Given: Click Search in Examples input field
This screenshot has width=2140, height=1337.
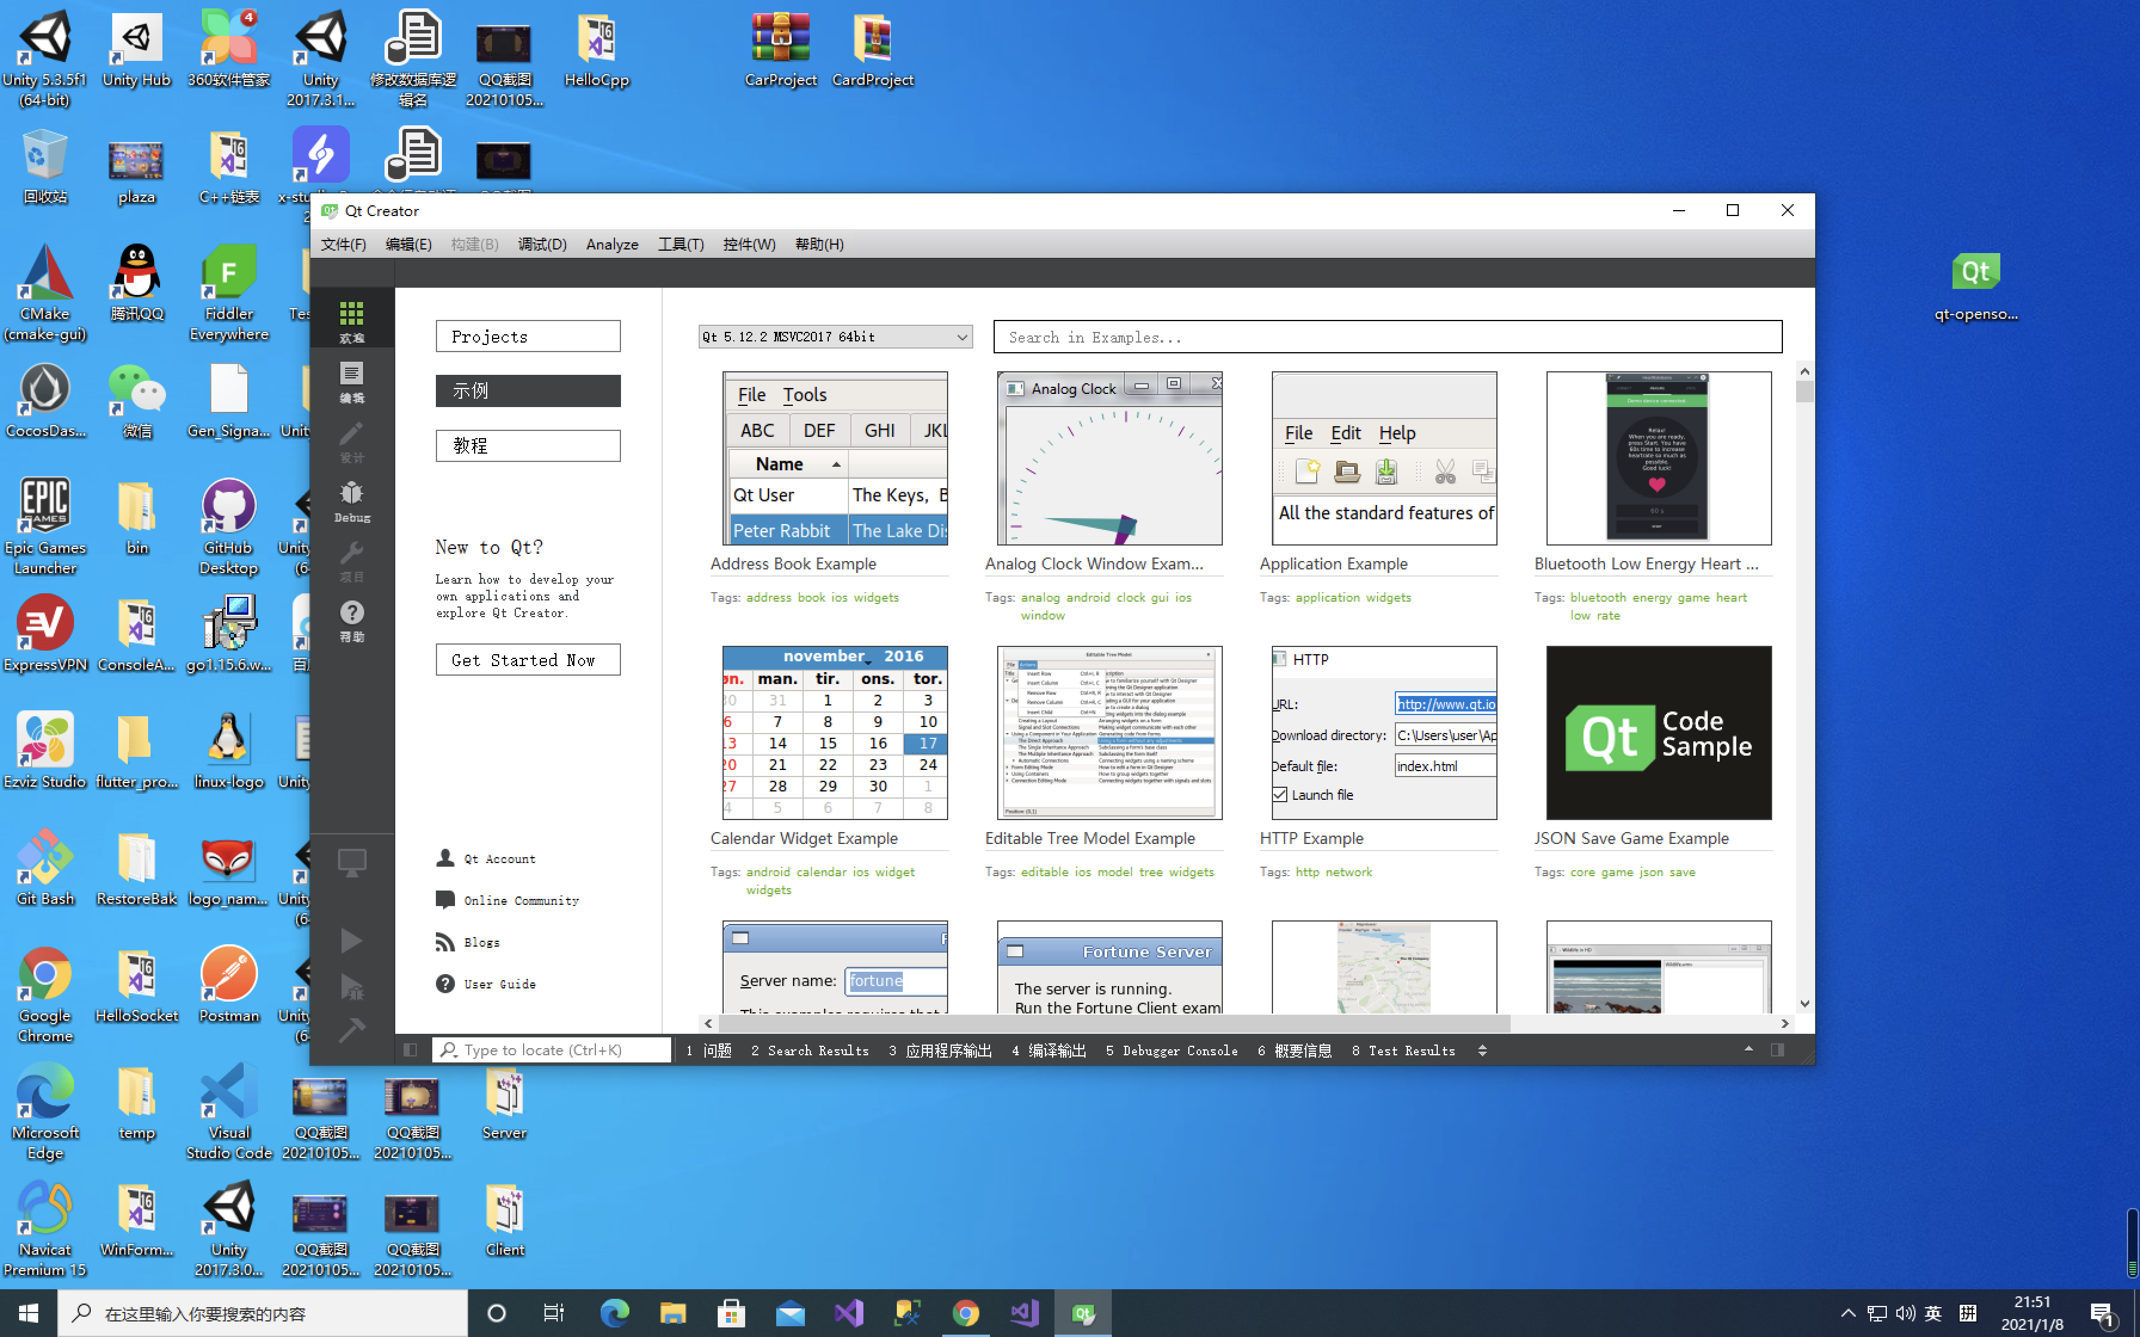Looking at the screenshot, I should click(x=1386, y=337).
